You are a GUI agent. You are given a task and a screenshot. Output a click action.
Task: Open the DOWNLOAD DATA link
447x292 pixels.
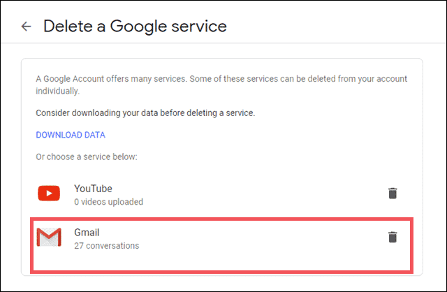click(71, 135)
